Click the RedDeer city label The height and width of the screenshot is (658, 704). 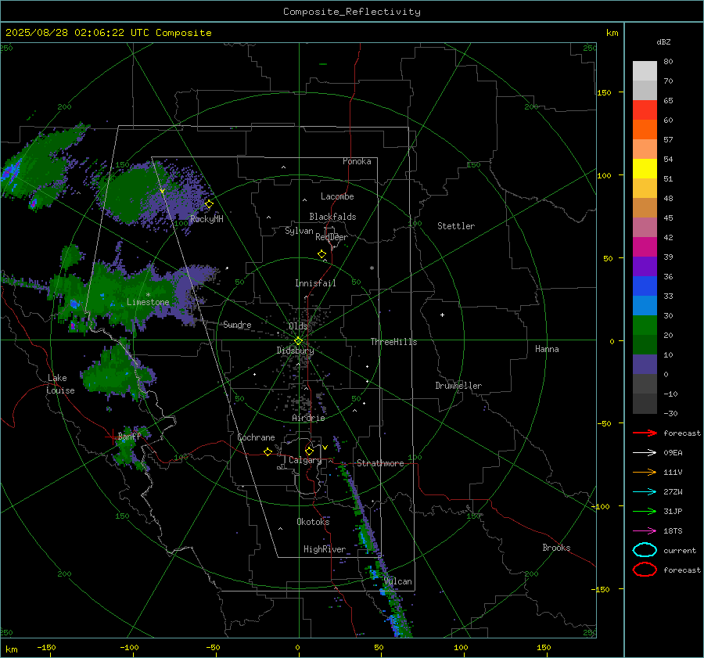(332, 237)
